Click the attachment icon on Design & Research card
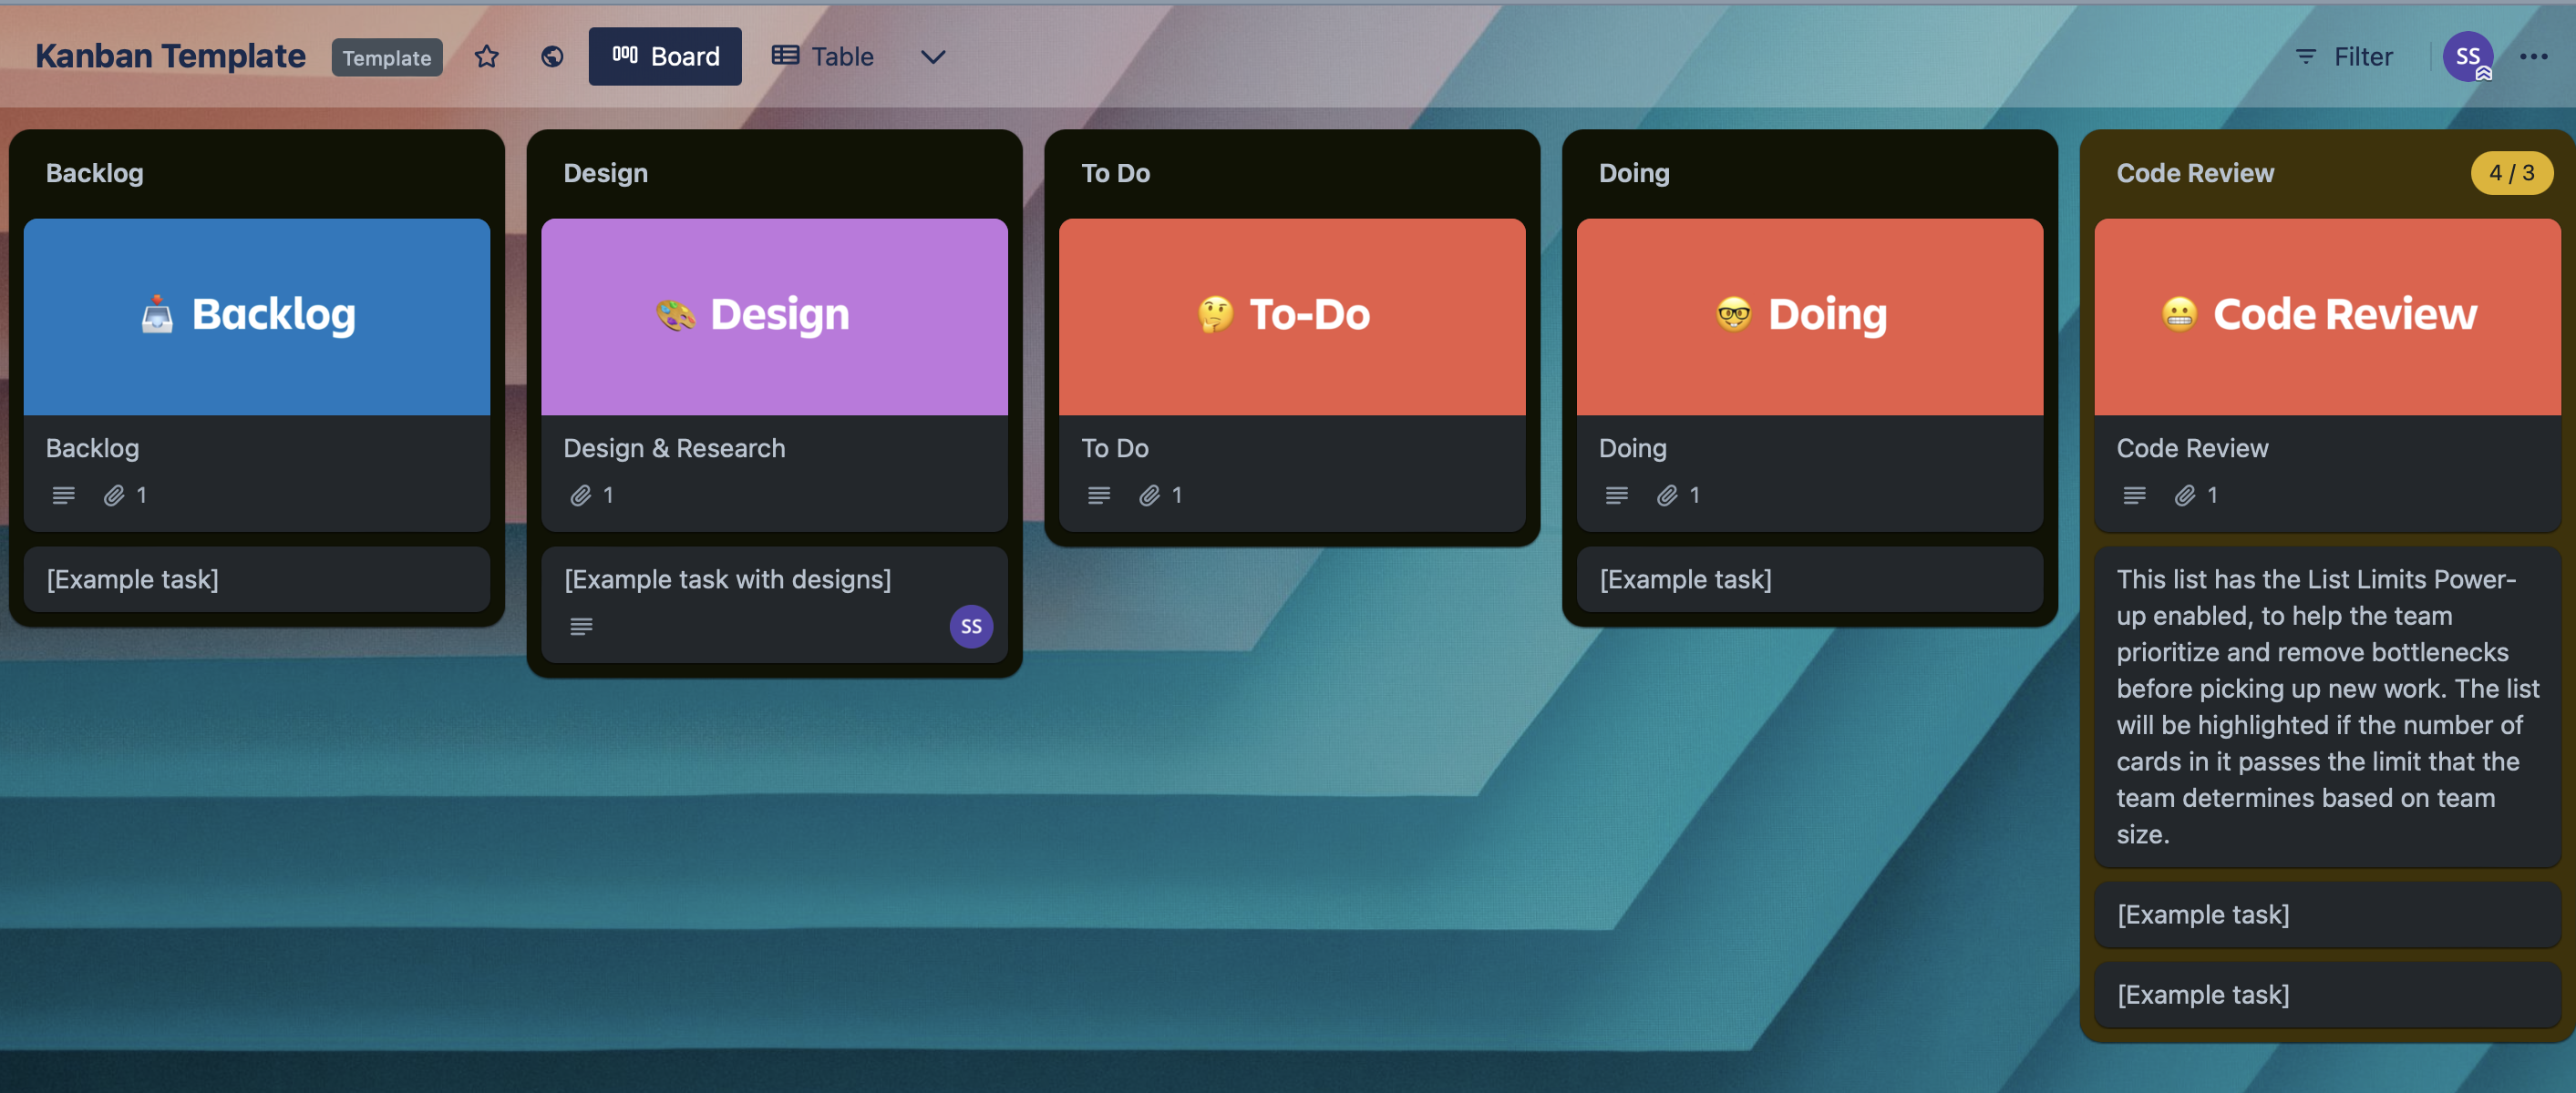 [581, 495]
